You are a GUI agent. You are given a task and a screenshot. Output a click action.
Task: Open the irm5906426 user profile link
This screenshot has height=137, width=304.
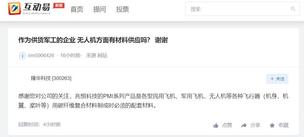click(41, 56)
